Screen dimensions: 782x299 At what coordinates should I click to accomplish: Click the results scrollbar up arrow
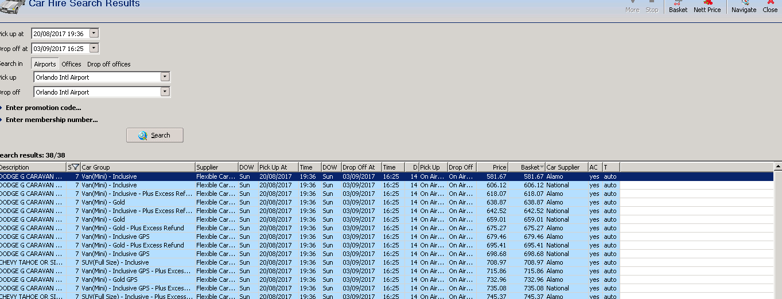777,167
